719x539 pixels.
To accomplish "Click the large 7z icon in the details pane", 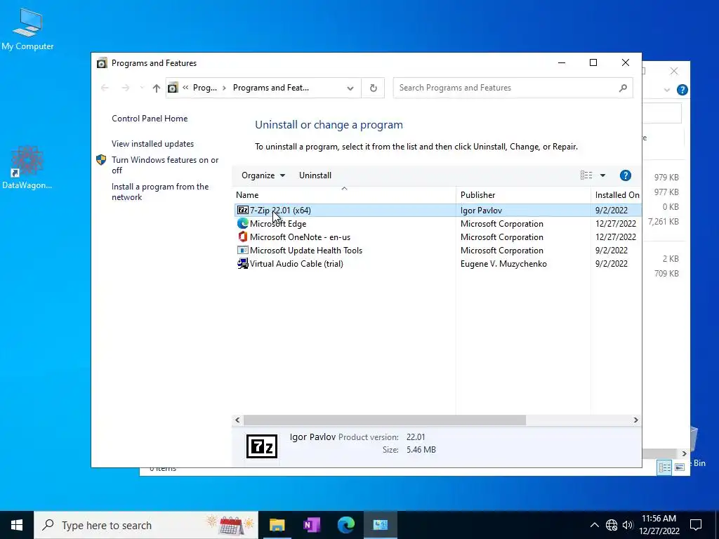I will coord(262,446).
